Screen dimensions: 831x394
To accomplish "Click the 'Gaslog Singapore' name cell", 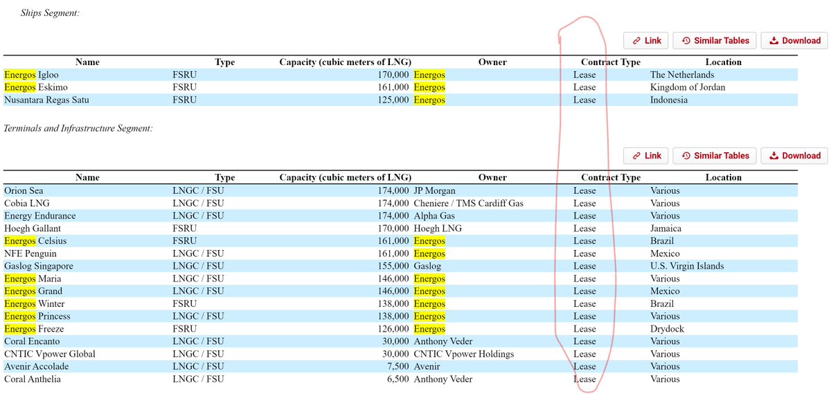I will 38,266.
